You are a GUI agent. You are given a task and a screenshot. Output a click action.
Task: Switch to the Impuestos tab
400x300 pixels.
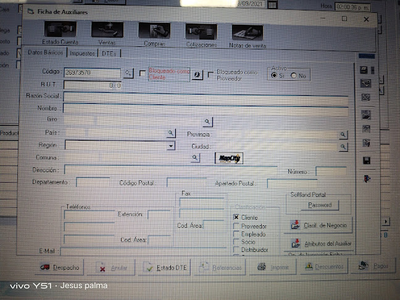tap(82, 53)
